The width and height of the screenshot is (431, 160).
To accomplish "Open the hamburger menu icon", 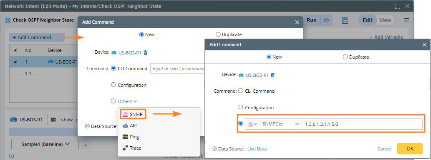I will (x=406, y=20).
